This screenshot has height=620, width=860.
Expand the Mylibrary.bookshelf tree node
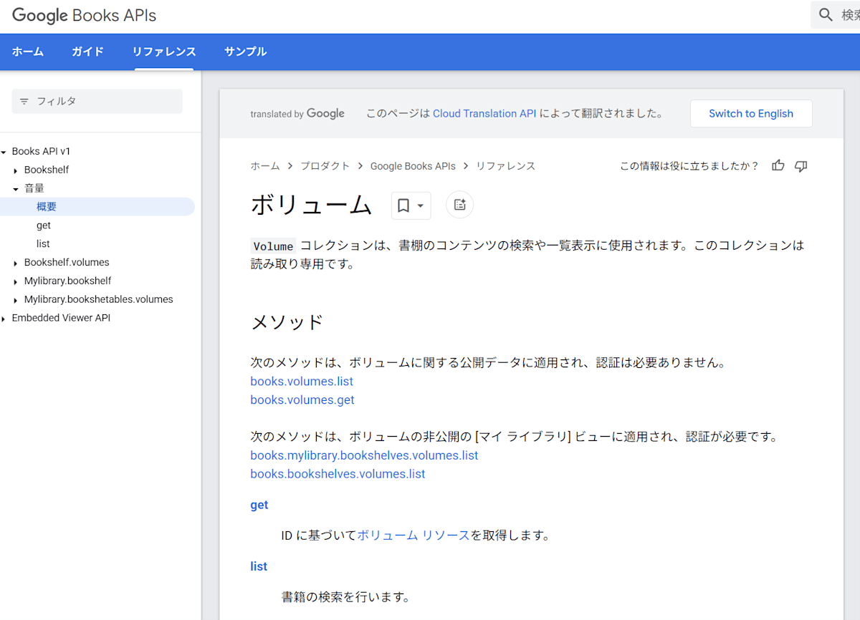point(16,282)
